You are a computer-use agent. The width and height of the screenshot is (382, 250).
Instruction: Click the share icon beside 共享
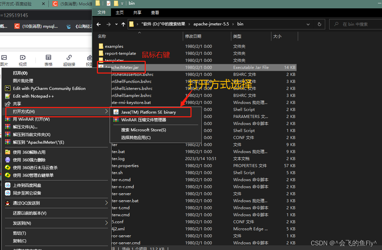coord(8,104)
